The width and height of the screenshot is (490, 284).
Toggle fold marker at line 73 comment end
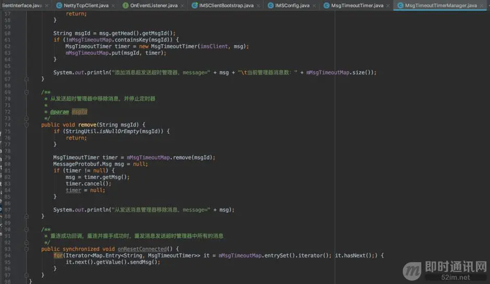[27, 119]
